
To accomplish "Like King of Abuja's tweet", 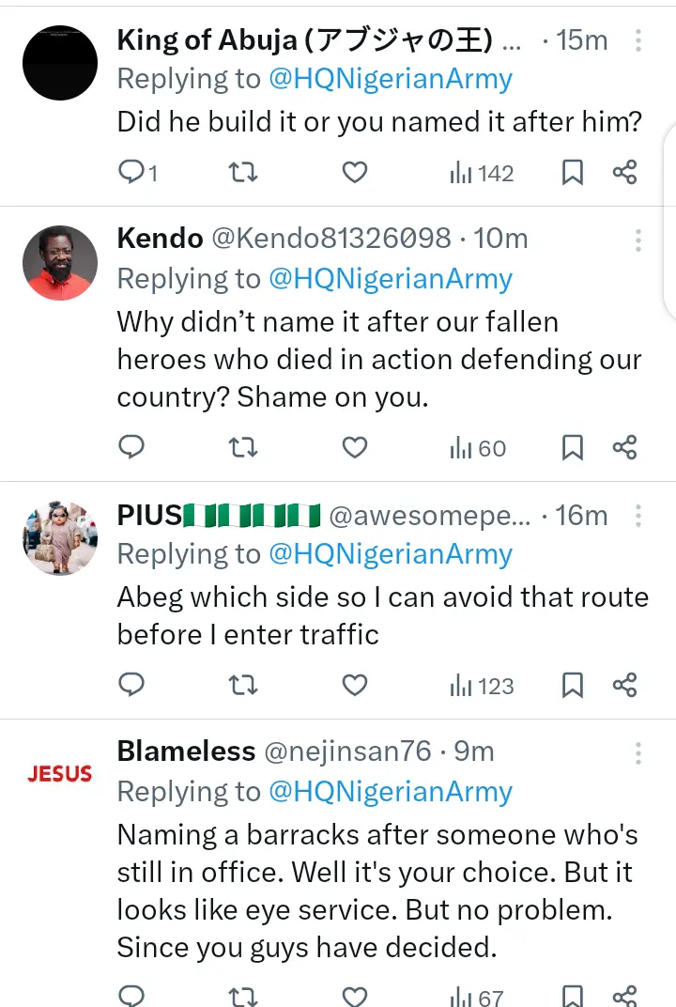I will [354, 172].
